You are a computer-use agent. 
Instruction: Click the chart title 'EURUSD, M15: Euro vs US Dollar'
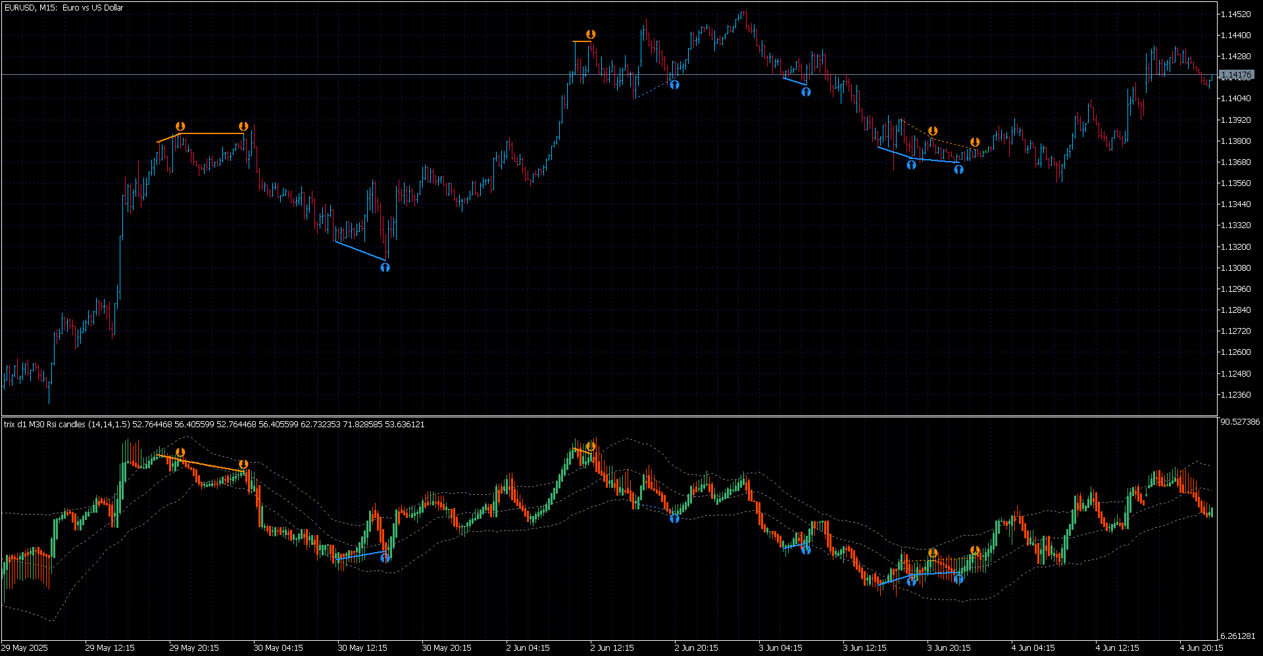(64, 8)
